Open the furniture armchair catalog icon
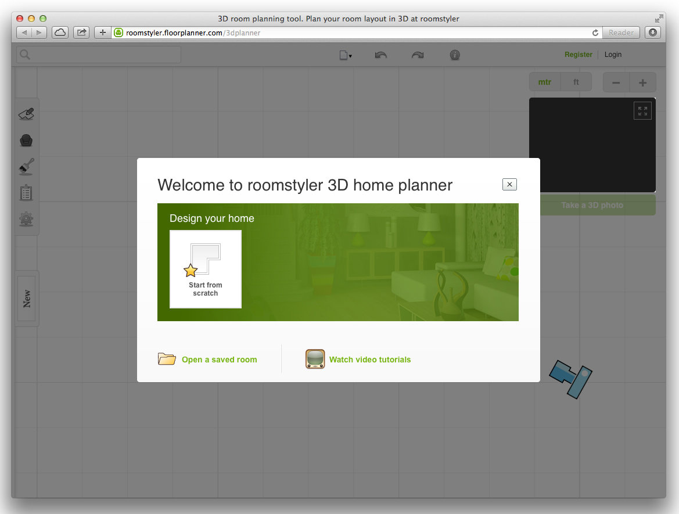 click(26, 141)
